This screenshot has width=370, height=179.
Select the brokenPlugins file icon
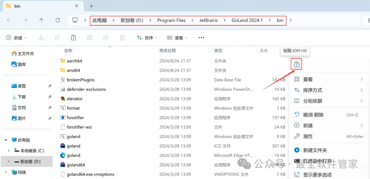click(x=63, y=80)
